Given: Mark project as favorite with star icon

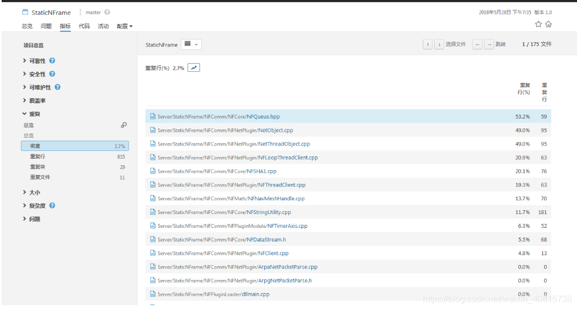Looking at the screenshot, I should [x=539, y=24].
